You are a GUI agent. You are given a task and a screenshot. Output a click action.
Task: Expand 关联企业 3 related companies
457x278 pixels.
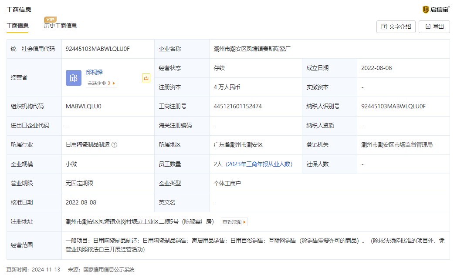pos(101,83)
